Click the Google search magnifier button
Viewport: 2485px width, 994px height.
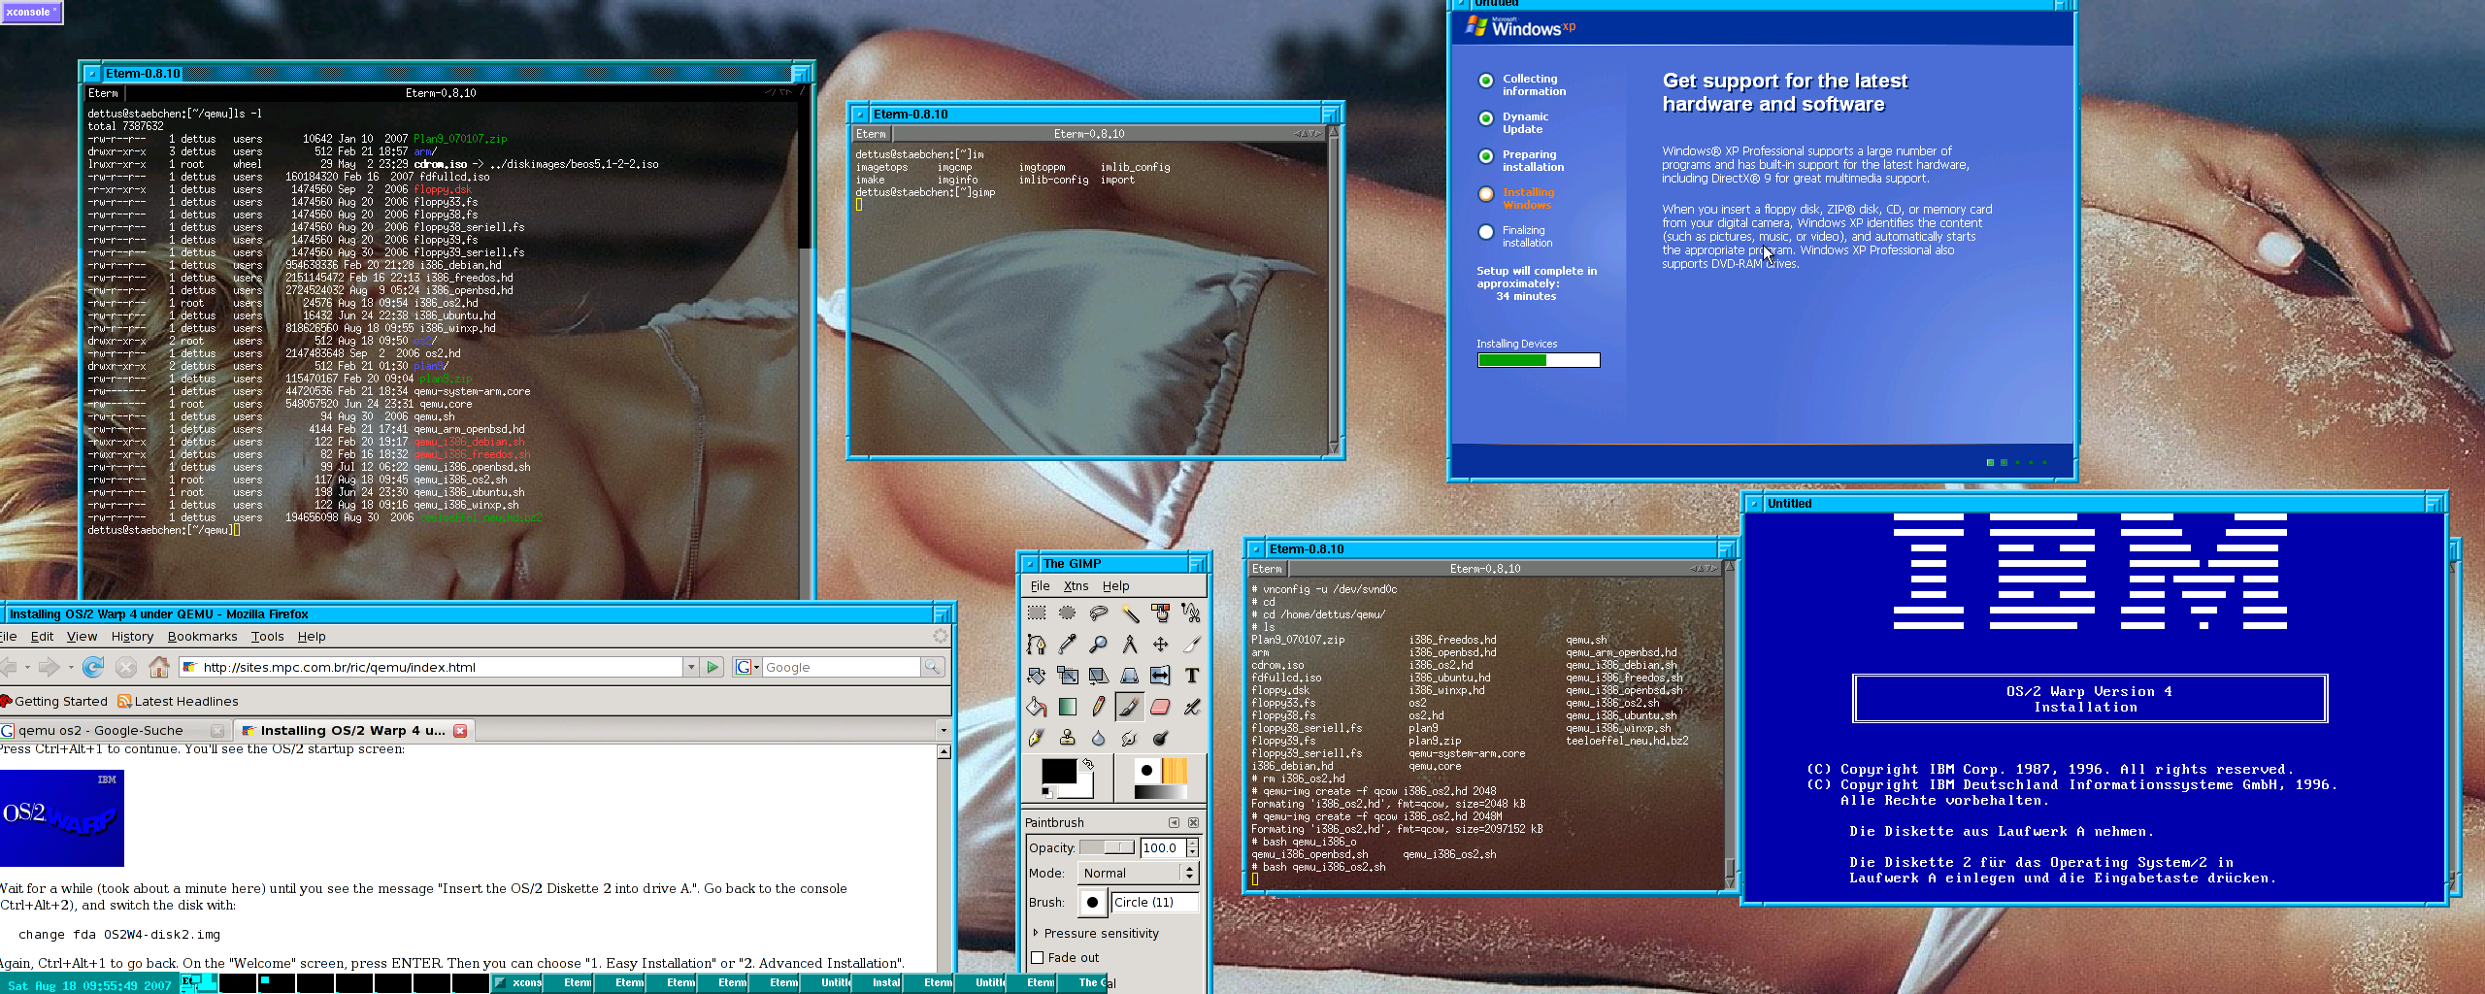click(932, 667)
